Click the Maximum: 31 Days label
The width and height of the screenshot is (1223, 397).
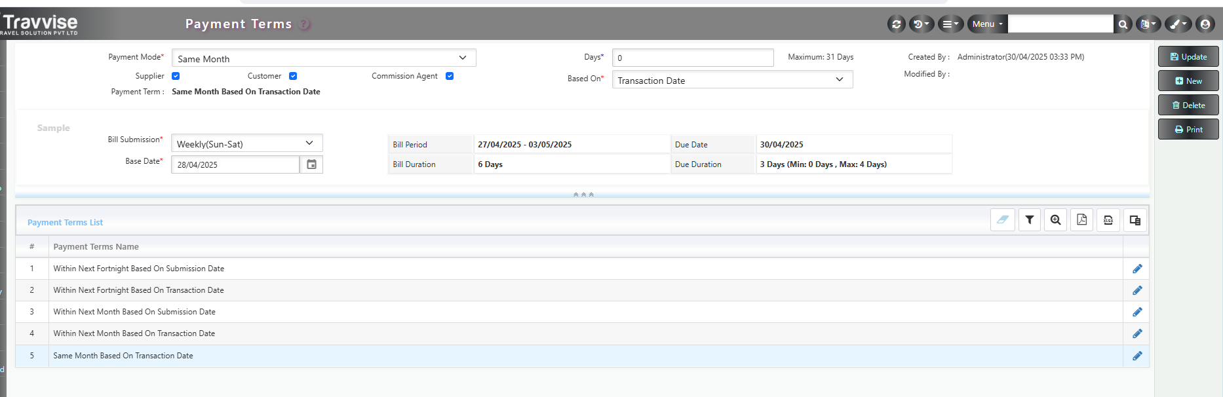821,57
